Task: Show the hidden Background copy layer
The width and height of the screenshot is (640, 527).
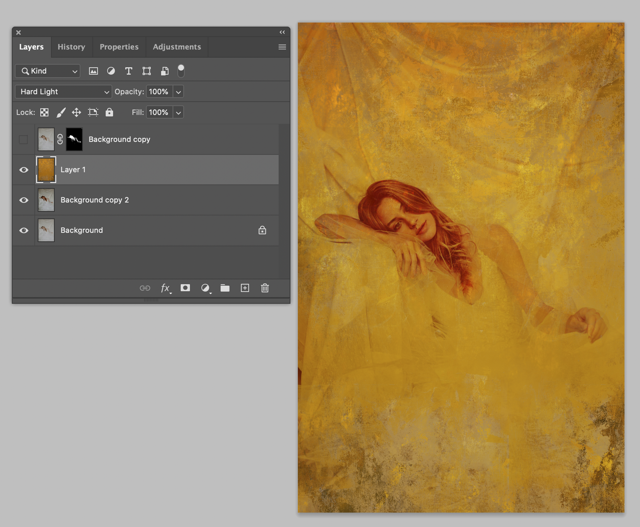Action: pos(23,139)
